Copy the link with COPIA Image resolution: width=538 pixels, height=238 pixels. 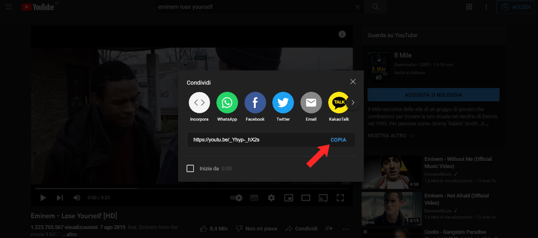[x=338, y=140]
